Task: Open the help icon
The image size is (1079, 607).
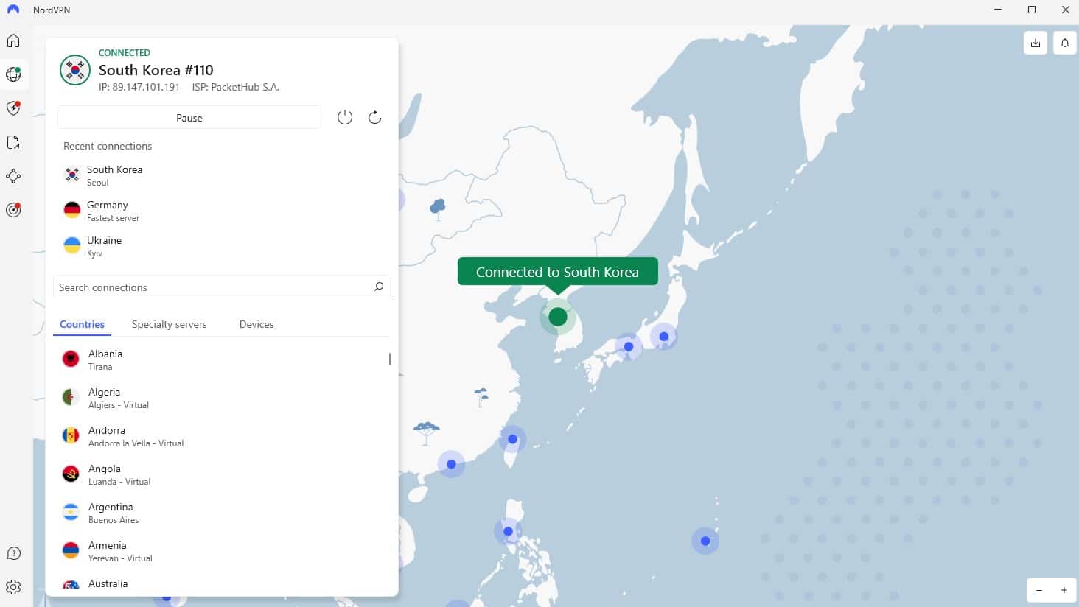Action: pos(13,553)
